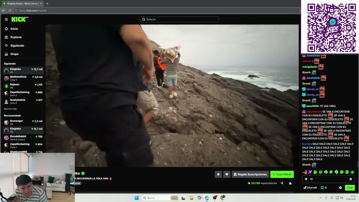The image size is (359, 202).
Task: Click the report warning triangle icon
Action: (290, 183)
